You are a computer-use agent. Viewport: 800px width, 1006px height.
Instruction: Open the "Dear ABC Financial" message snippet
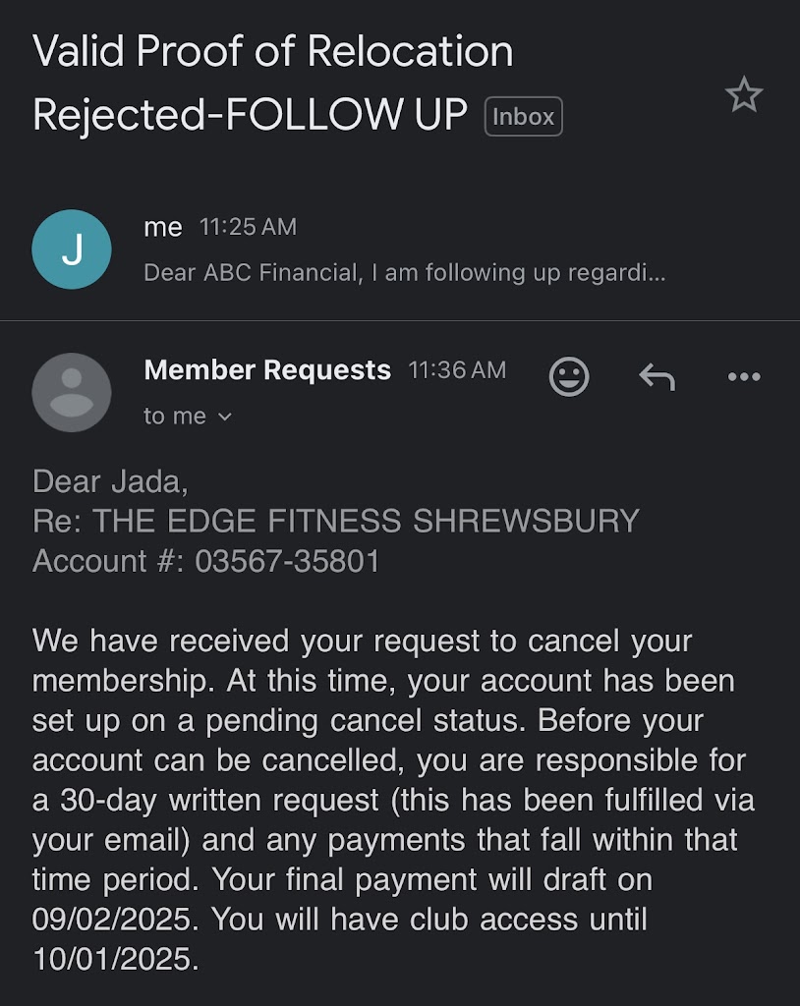click(404, 272)
